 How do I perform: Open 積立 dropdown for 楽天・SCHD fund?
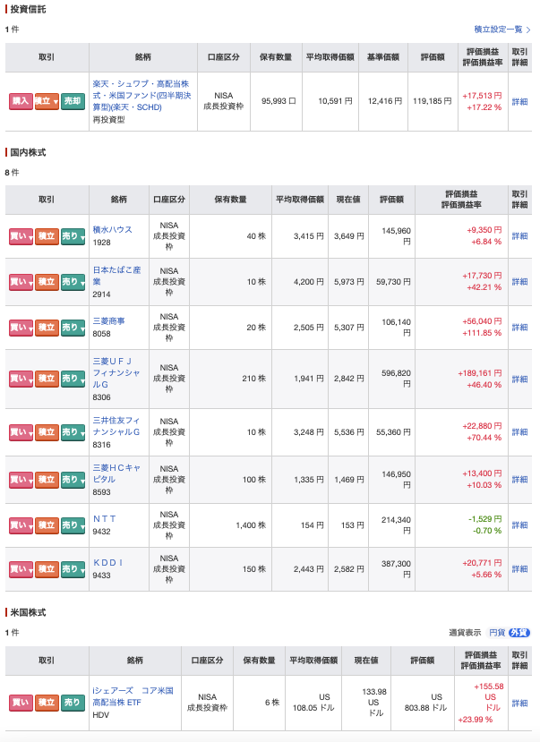(47, 101)
